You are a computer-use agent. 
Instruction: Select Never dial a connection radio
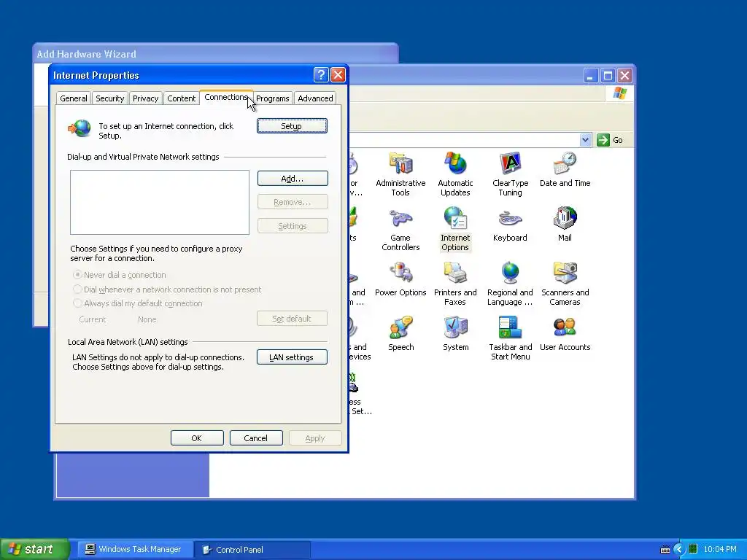(77, 275)
